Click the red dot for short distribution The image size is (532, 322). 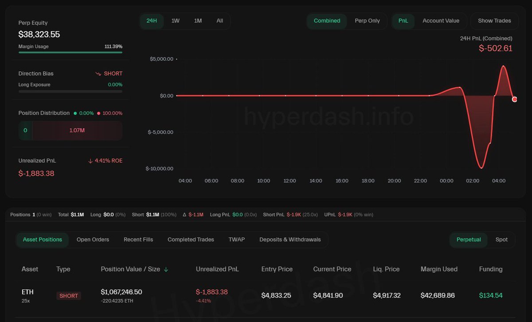98,113
